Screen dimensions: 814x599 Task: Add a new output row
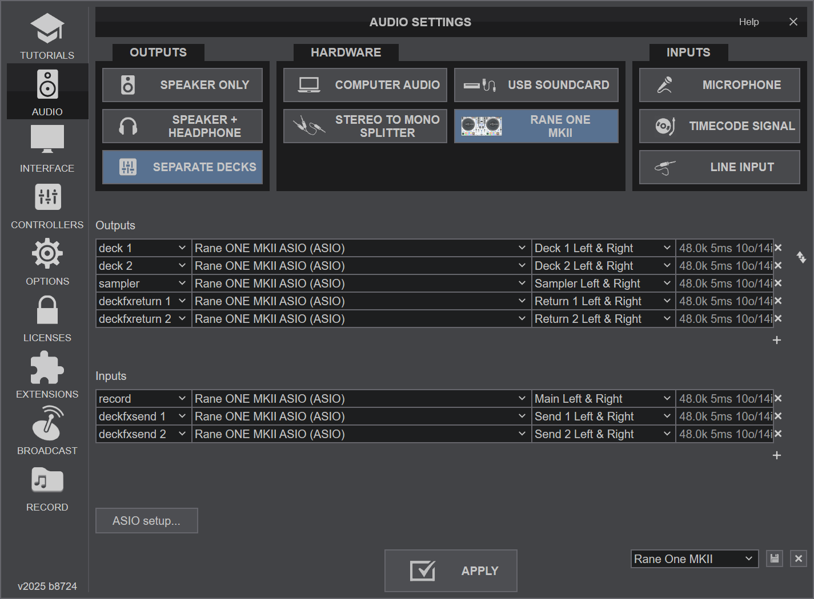coord(777,340)
